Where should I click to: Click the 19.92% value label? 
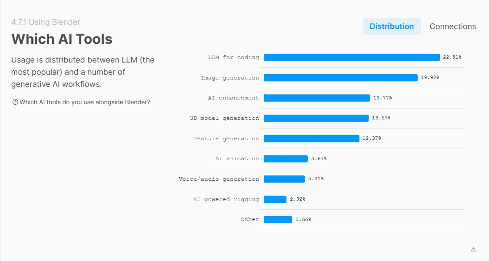click(x=430, y=78)
